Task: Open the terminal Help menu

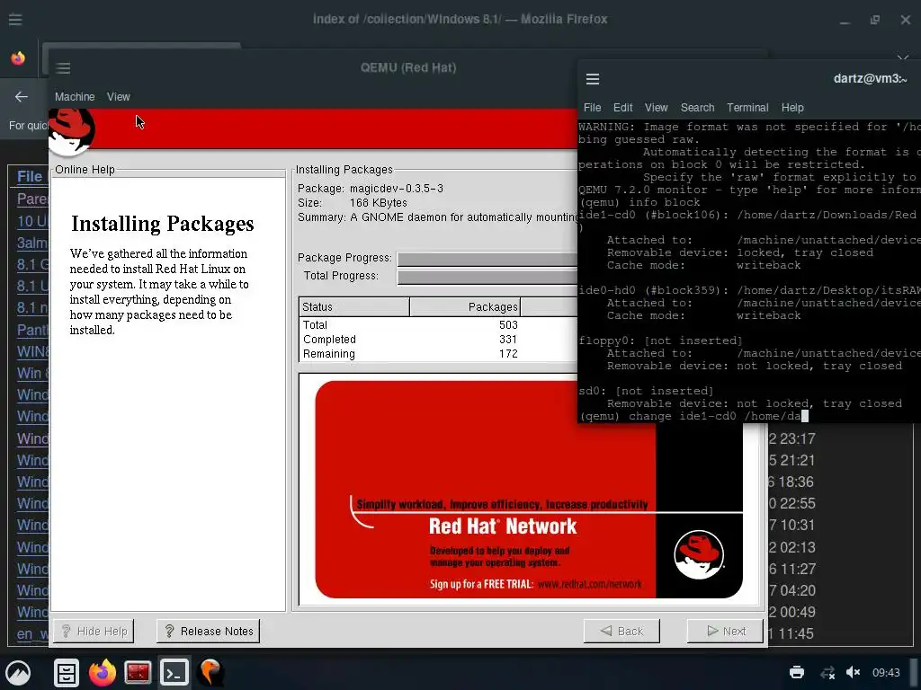Action: (x=792, y=108)
